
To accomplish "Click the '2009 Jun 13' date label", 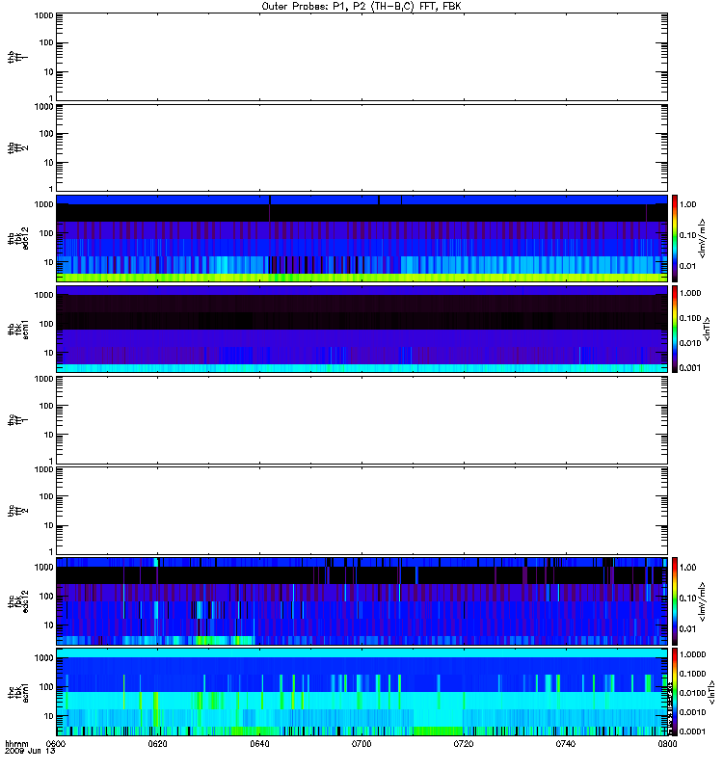I will pyautogui.click(x=26, y=753).
